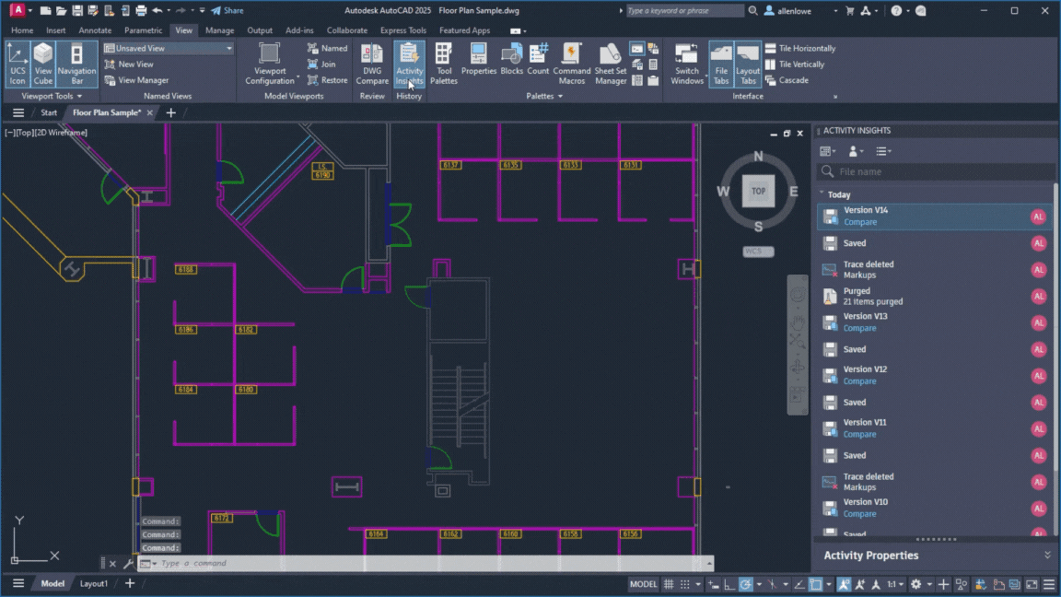This screenshot has width=1061, height=597.
Task: Toggle the Navigation Bar display
Action: 76,64
